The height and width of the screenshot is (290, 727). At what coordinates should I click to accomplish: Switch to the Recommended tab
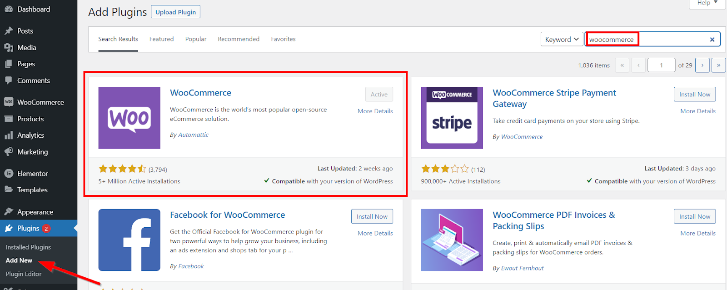[x=239, y=39]
